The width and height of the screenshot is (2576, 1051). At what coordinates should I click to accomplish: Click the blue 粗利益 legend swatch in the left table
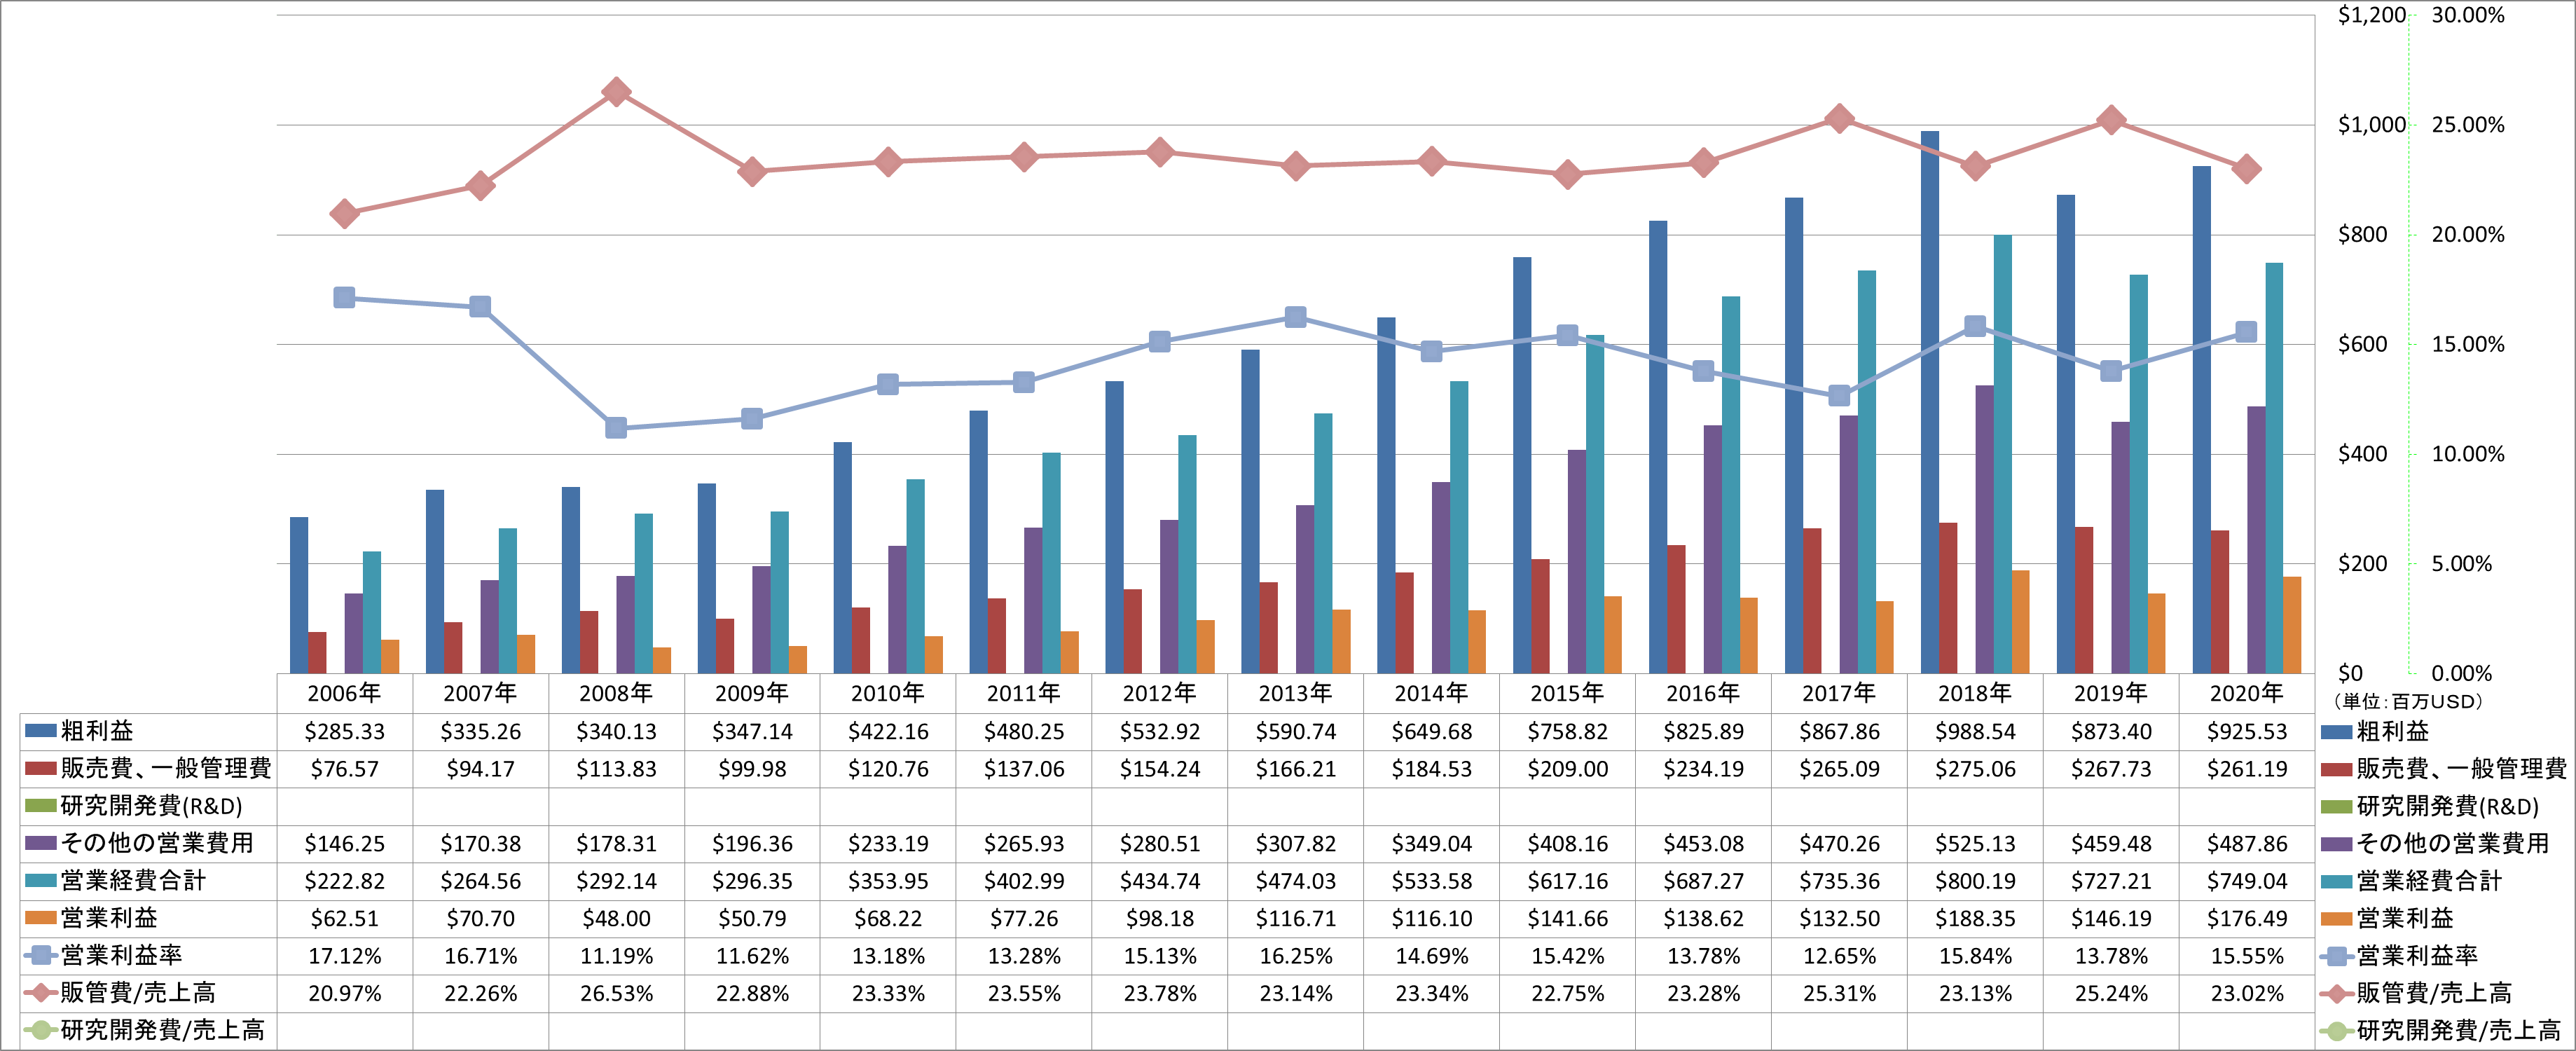(x=40, y=731)
